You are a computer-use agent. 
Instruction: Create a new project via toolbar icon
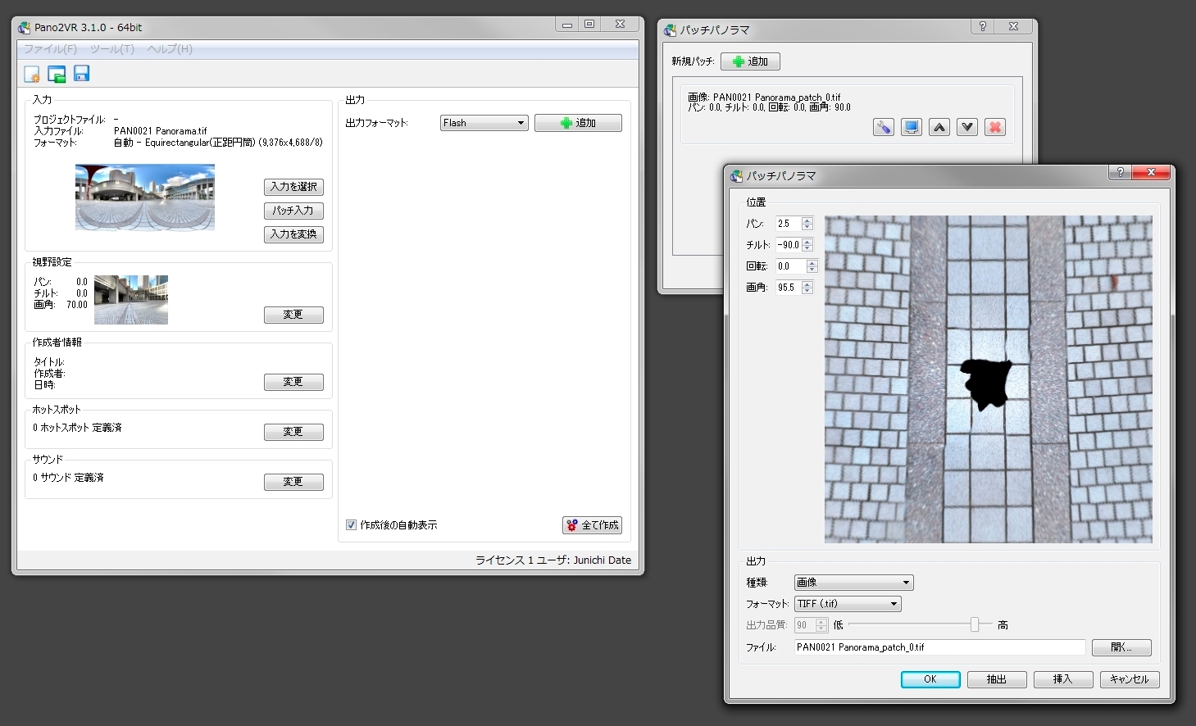pos(31,74)
